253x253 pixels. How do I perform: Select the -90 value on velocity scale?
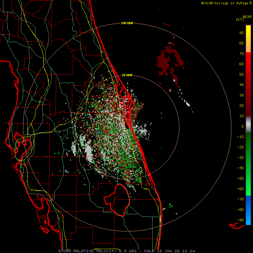click(240, 220)
